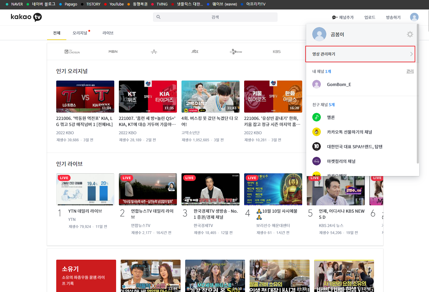Click 곰봄이 profile name

337,34
